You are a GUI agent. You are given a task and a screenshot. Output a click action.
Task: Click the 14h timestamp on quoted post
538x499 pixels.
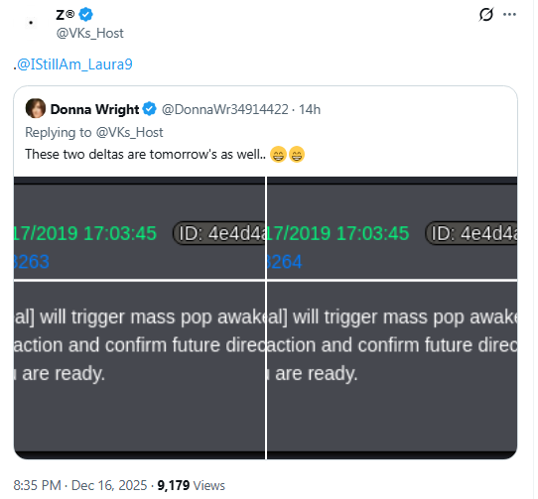click(x=310, y=110)
